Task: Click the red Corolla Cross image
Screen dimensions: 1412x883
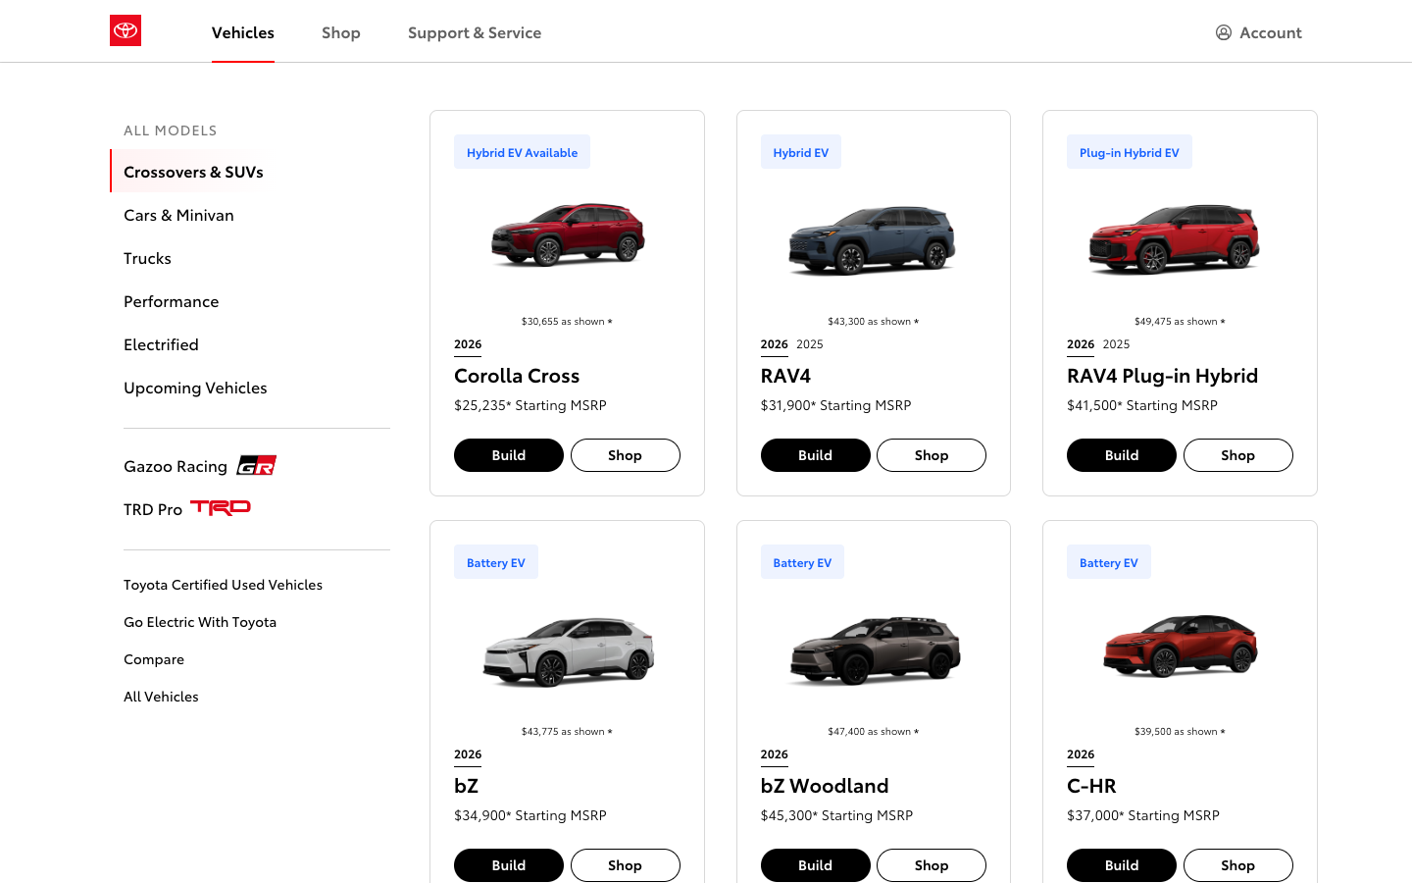Action: pyautogui.click(x=568, y=234)
